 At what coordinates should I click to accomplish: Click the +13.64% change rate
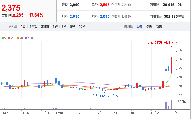click(x=35, y=15)
